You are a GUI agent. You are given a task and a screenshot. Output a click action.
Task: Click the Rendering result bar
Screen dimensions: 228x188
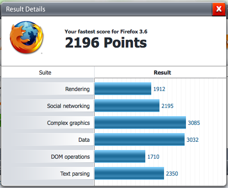pyautogui.click(x=123, y=89)
